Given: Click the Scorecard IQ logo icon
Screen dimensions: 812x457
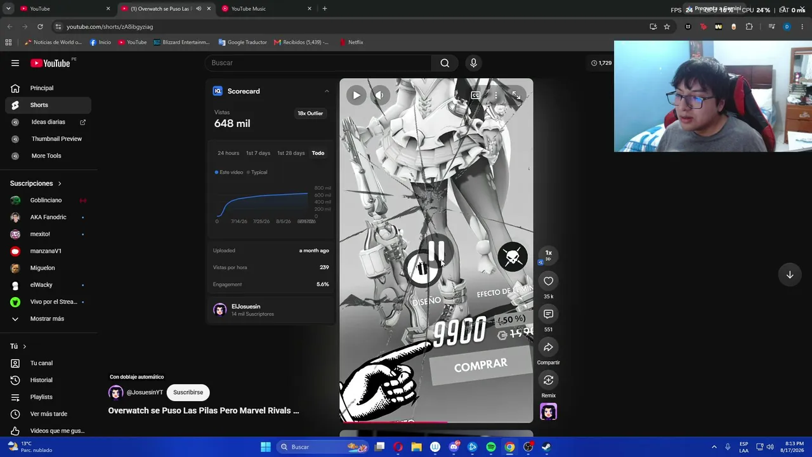Looking at the screenshot, I should 218,91.
